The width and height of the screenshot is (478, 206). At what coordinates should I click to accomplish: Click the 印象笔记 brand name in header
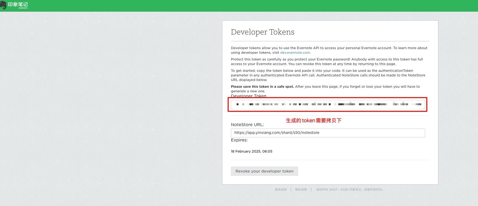coord(18,5)
